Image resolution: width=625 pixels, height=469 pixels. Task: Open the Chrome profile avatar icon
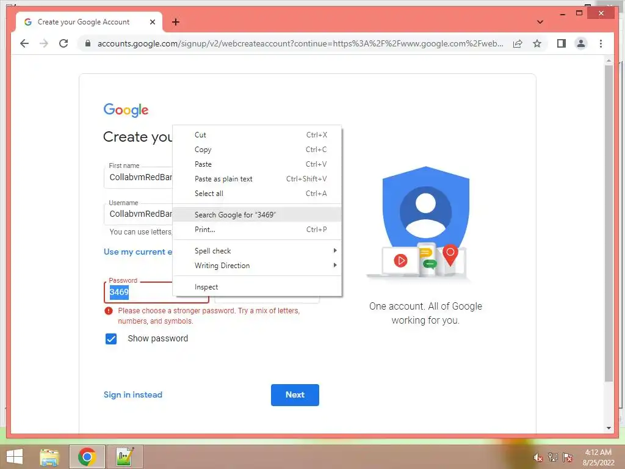(581, 43)
